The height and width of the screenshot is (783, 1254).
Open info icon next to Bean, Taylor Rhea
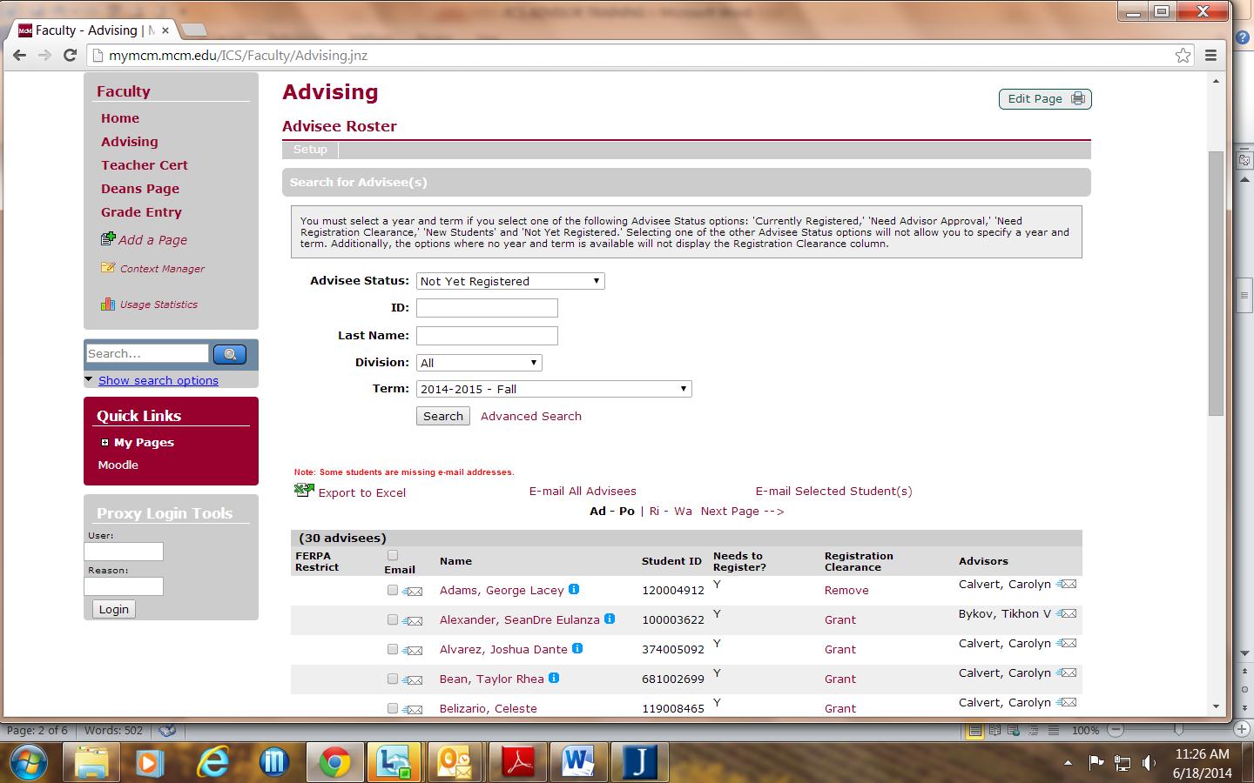[554, 678]
